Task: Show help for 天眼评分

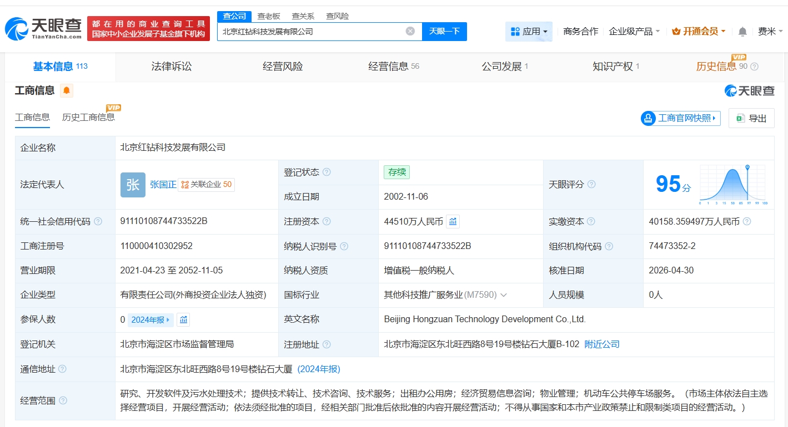Action: [591, 184]
